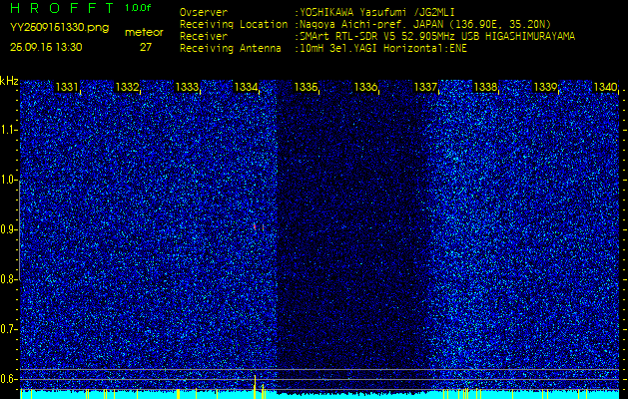Click the 1331 time marker
This screenshot has height=399, width=628.
67,87
